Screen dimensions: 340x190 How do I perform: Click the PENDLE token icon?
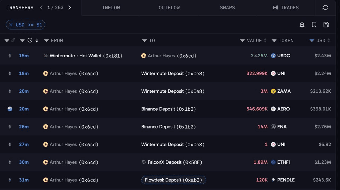273,180
